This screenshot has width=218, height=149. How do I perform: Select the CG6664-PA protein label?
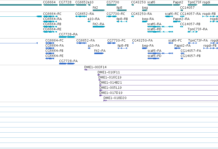click(x=55, y=45)
